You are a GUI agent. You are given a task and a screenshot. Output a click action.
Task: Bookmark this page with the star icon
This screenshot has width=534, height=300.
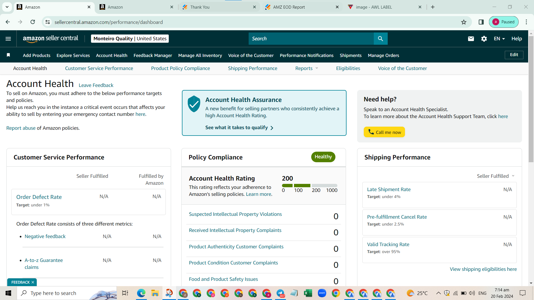pos(464,22)
